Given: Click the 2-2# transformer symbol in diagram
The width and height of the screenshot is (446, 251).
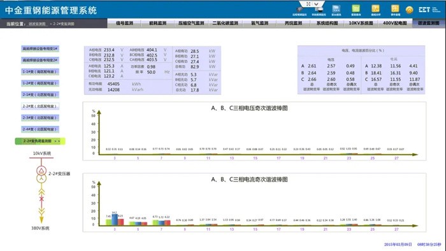Looking at the screenshot, I should click(41, 175).
